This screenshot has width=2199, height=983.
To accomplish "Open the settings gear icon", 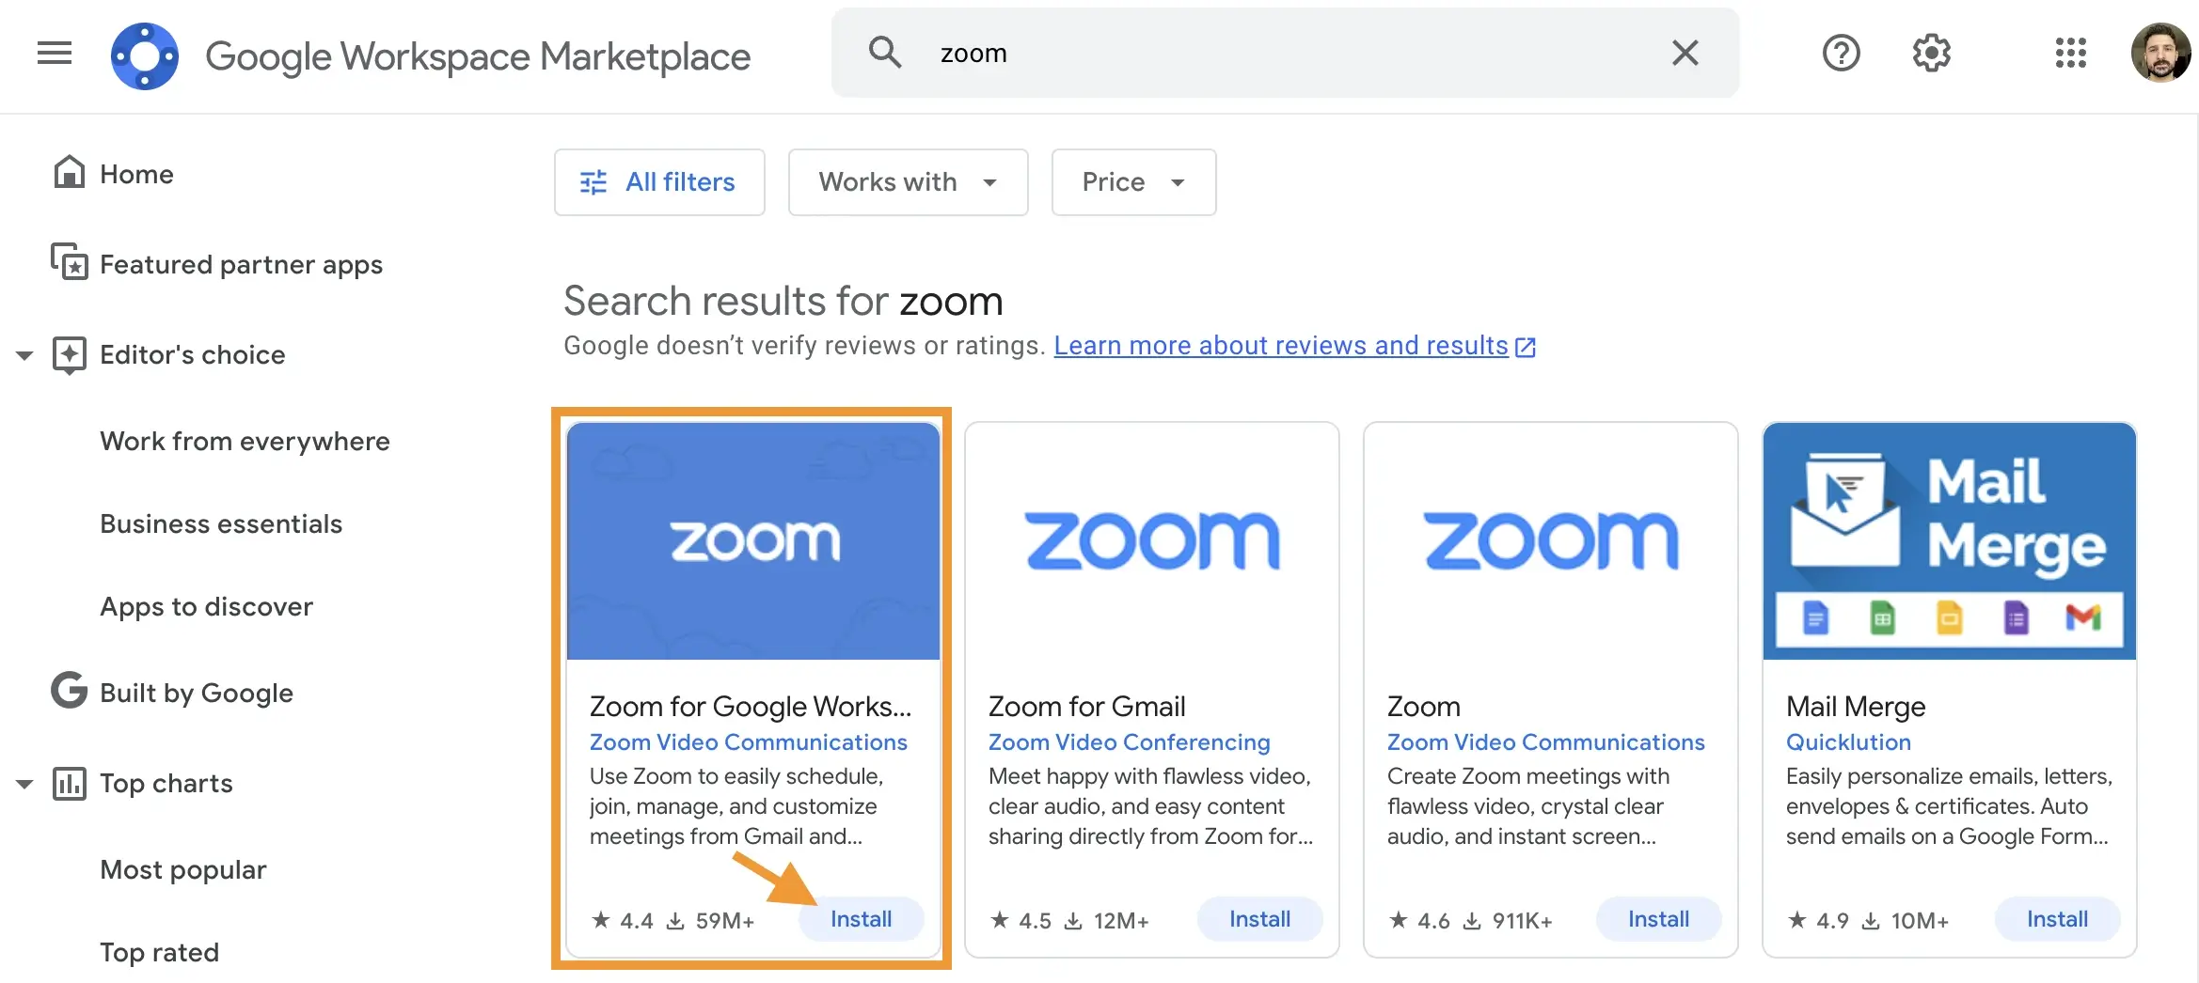I will click(1931, 53).
